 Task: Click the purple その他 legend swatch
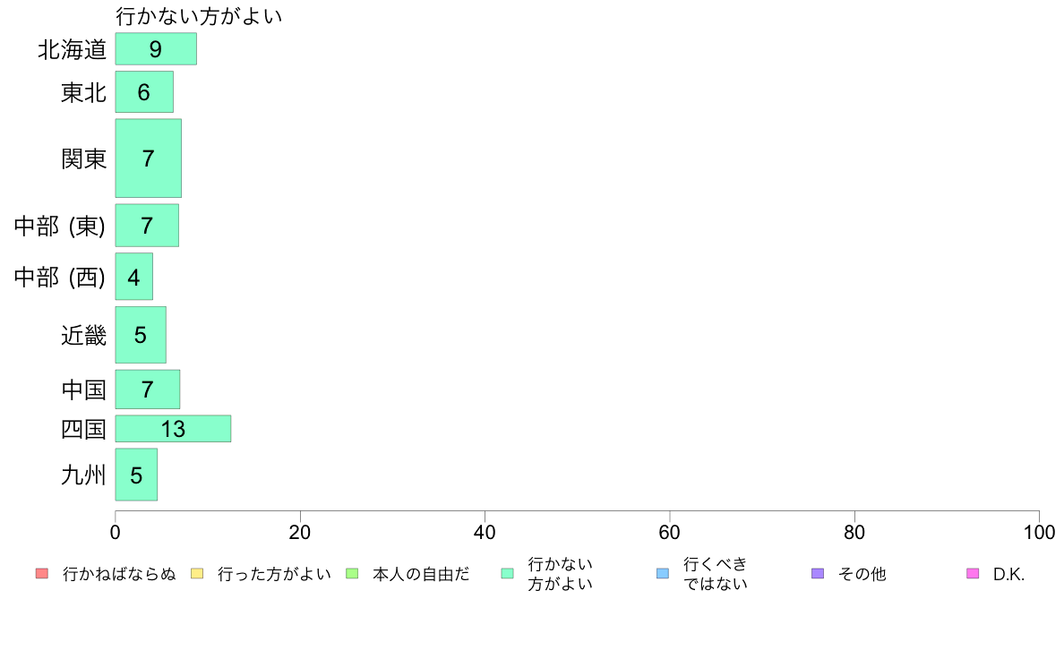click(818, 573)
